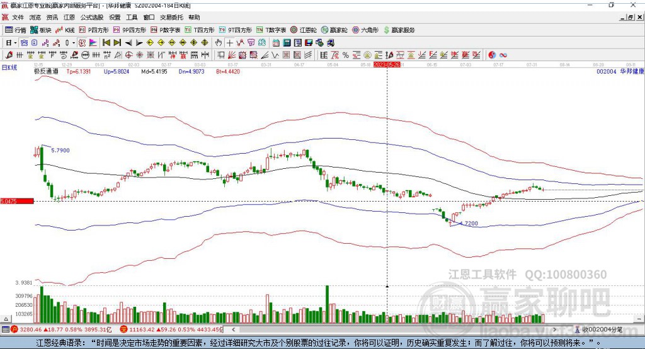Open the calculator icon in toolbar
Image resolution: width=645 pixels, height=349 pixels.
point(287,42)
